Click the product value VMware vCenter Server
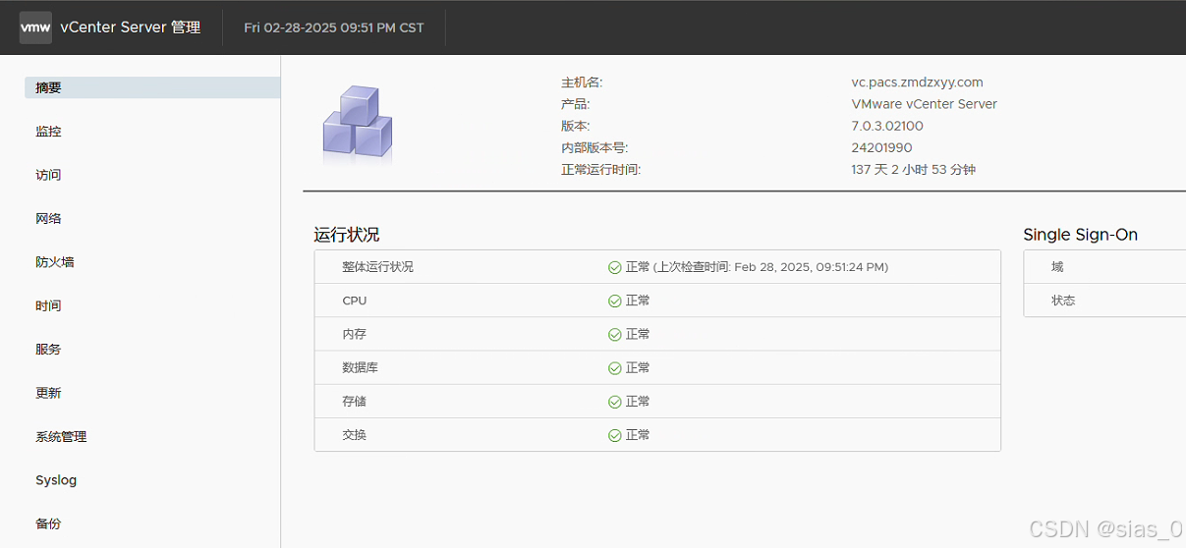 pos(924,104)
